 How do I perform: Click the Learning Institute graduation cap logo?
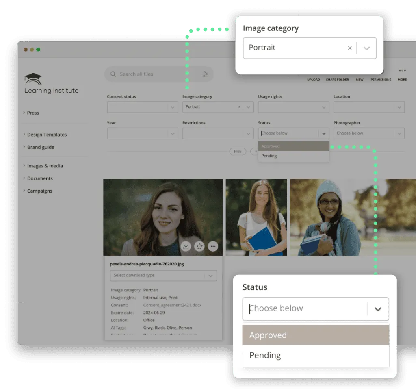tap(33, 79)
